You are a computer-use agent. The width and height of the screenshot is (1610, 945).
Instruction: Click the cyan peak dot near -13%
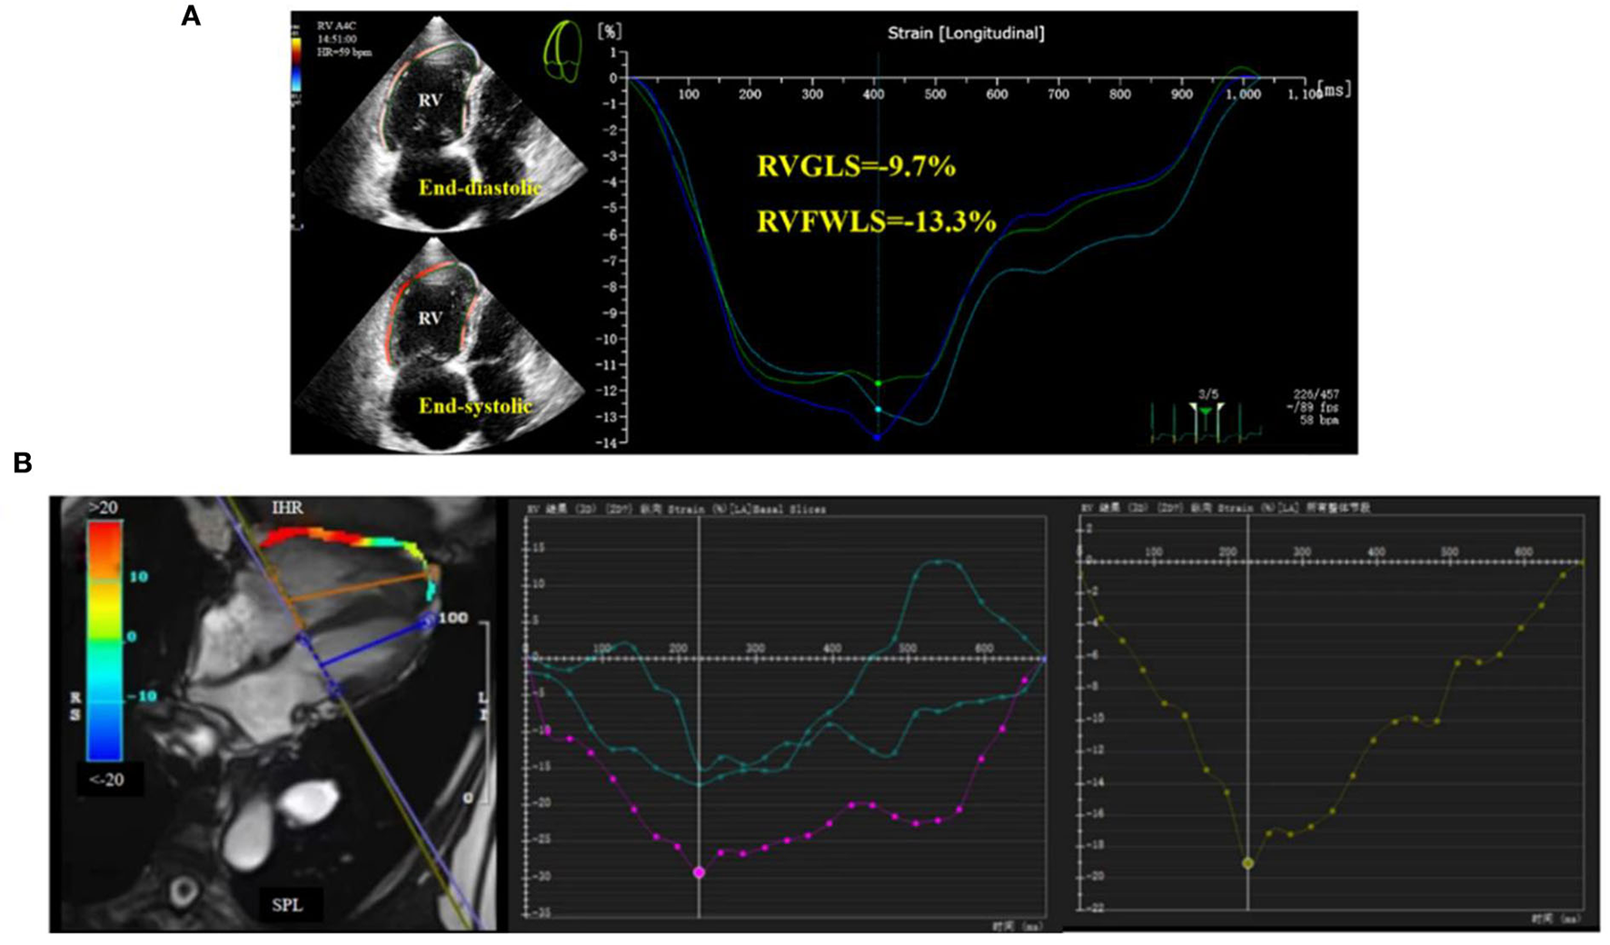(x=878, y=410)
